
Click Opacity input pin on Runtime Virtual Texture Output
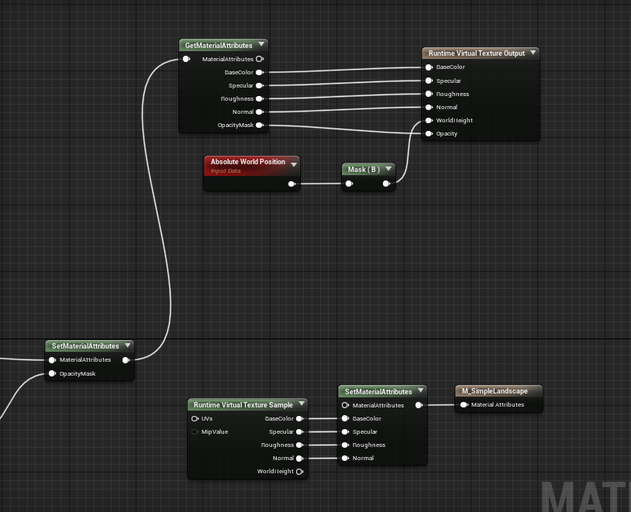[429, 133]
